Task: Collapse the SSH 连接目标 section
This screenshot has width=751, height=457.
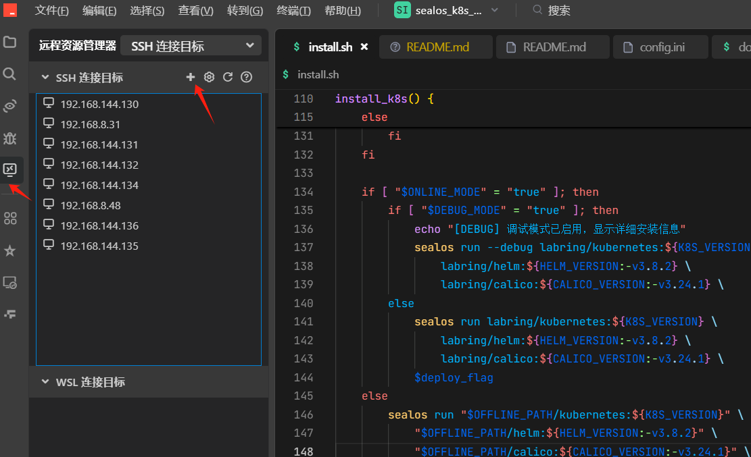Action: [x=45, y=77]
